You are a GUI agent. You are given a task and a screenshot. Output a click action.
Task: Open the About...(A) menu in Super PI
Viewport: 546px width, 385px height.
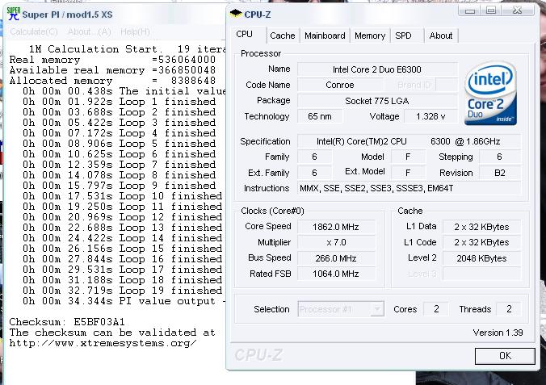tap(90, 32)
